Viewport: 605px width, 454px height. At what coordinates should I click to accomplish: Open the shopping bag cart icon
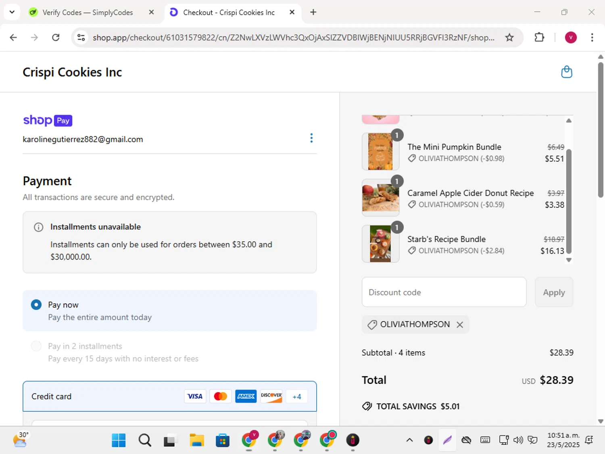pos(567,72)
